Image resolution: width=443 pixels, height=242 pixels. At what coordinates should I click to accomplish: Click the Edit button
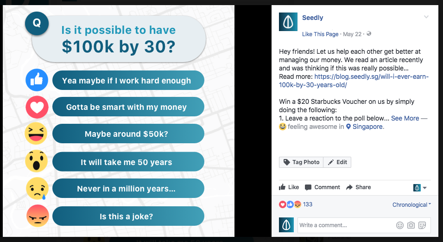337,162
